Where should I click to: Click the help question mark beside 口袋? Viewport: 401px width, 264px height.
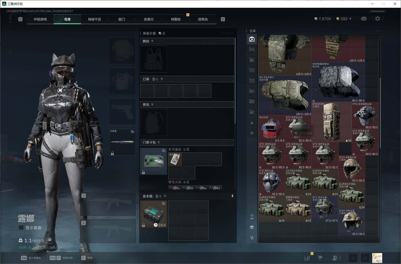pos(162,79)
